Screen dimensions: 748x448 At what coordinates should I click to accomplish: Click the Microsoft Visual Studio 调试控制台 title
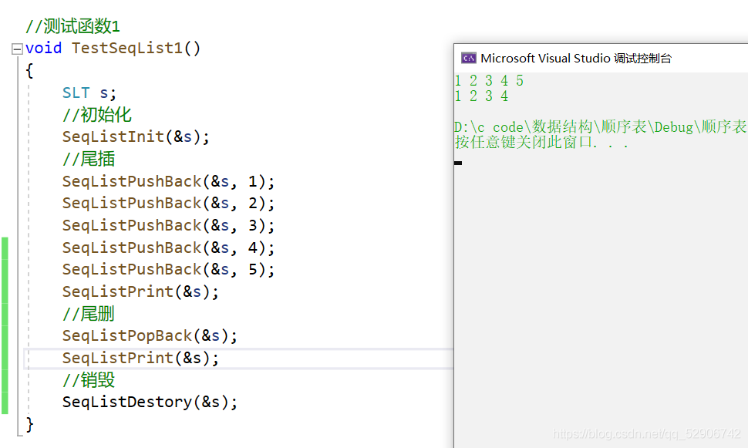point(576,58)
